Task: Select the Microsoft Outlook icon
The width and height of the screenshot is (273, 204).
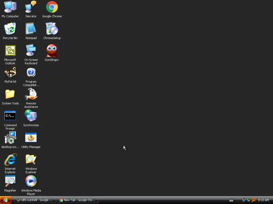Action: [10, 50]
